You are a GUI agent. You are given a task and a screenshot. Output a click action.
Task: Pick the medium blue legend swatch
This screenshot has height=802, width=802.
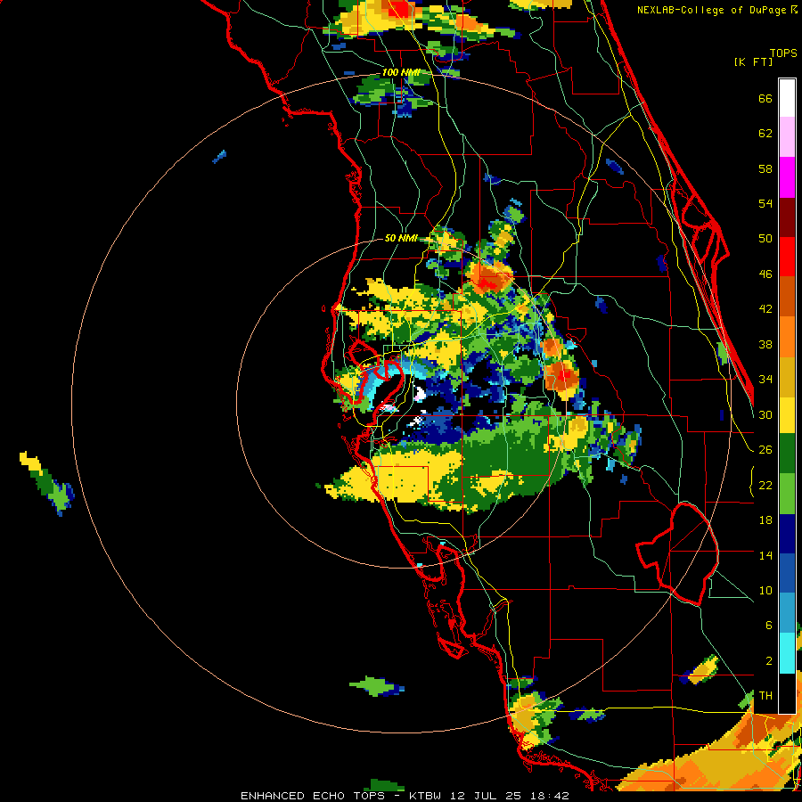coord(787,574)
